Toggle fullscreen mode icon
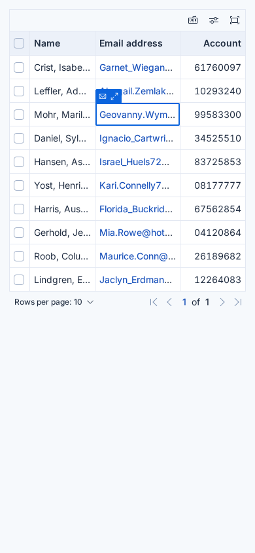The width and height of the screenshot is (255, 553). [x=235, y=20]
